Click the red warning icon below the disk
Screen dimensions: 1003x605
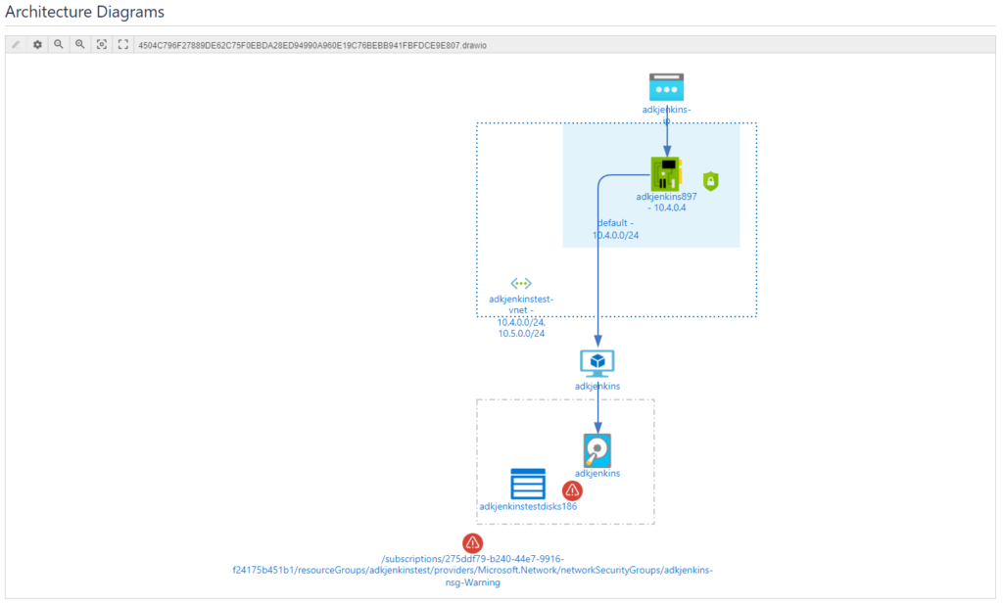573,490
